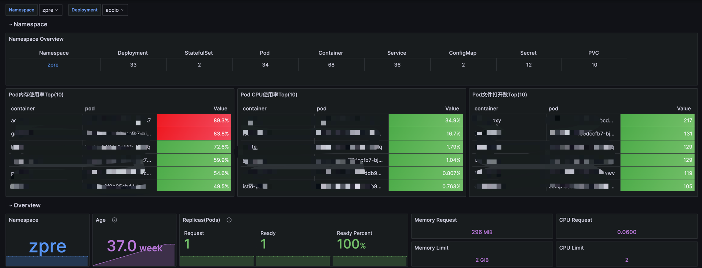Sort overview table by StatefulSet column
This screenshot has height=268, width=702.
(199, 53)
